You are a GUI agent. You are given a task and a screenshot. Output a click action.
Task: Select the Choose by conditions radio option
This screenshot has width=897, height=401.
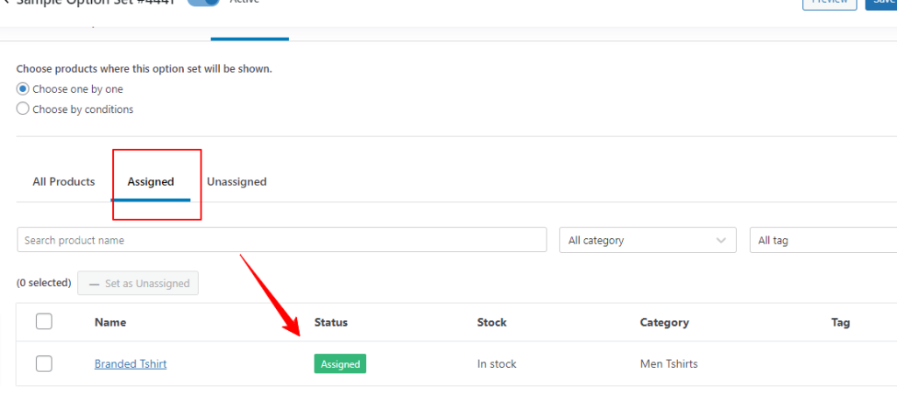click(x=22, y=109)
